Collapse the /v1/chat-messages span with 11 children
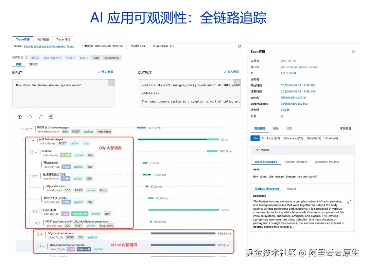Image resolution: width=367 pixels, height=265 pixels. click(x=30, y=140)
